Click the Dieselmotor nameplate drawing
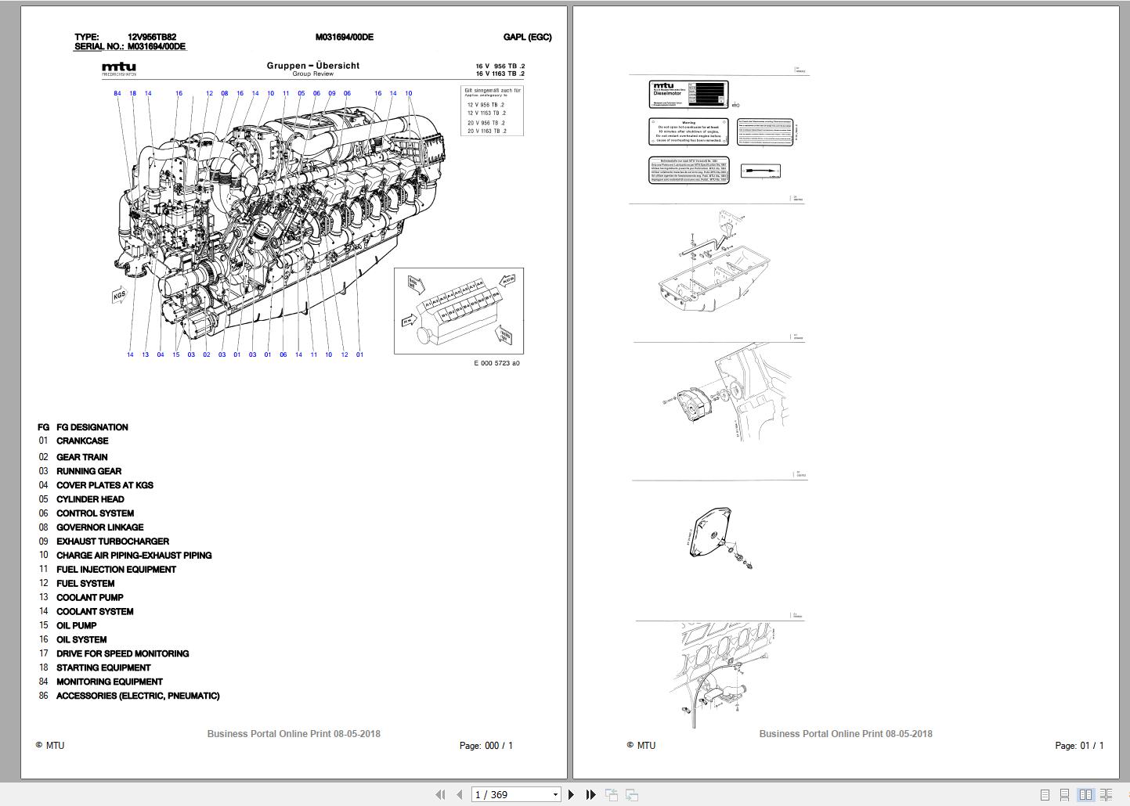This screenshot has height=806, width=1130. coord(689,93)
